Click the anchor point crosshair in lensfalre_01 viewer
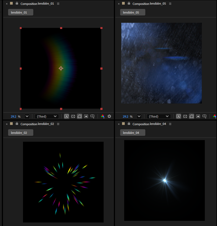Viewport: 217px width, 226px height. point(61,69)
